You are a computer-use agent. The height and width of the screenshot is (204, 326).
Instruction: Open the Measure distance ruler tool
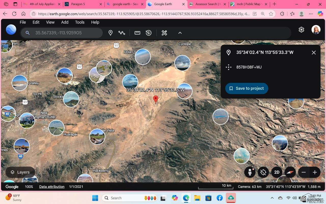137,33
